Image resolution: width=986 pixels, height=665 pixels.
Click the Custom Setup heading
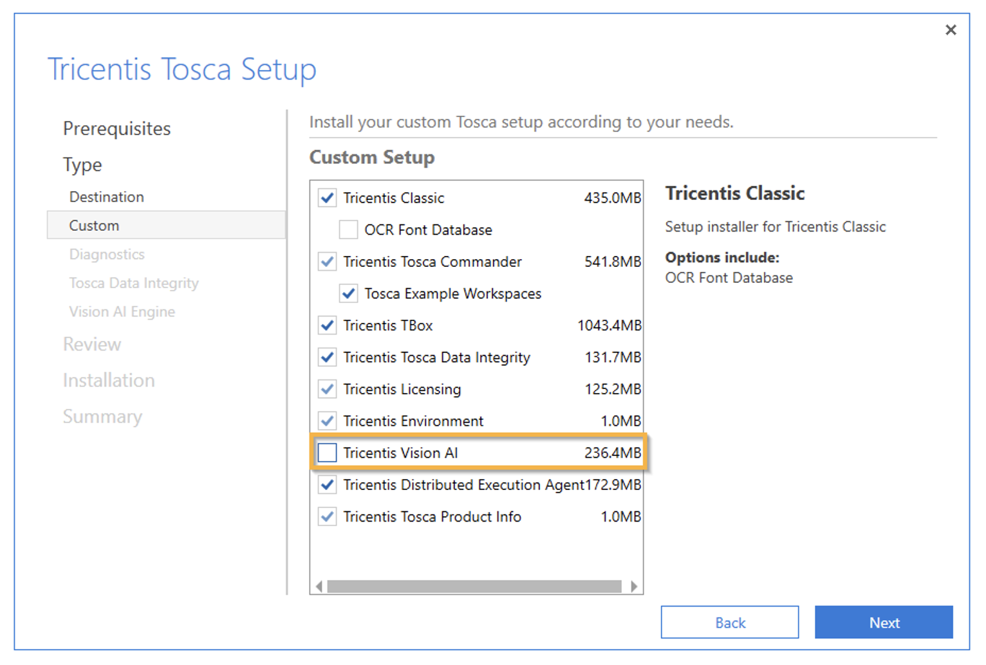pos(372,158)
